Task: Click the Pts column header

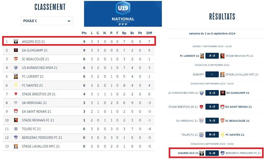Action: [x=84, y=33]
